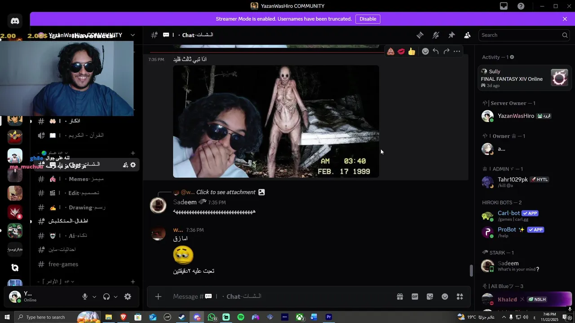Image resolution: width=575 pixels, height=323 pixels.
Task: Add channel to الأوامر category
Action: (x=133, y=282)
